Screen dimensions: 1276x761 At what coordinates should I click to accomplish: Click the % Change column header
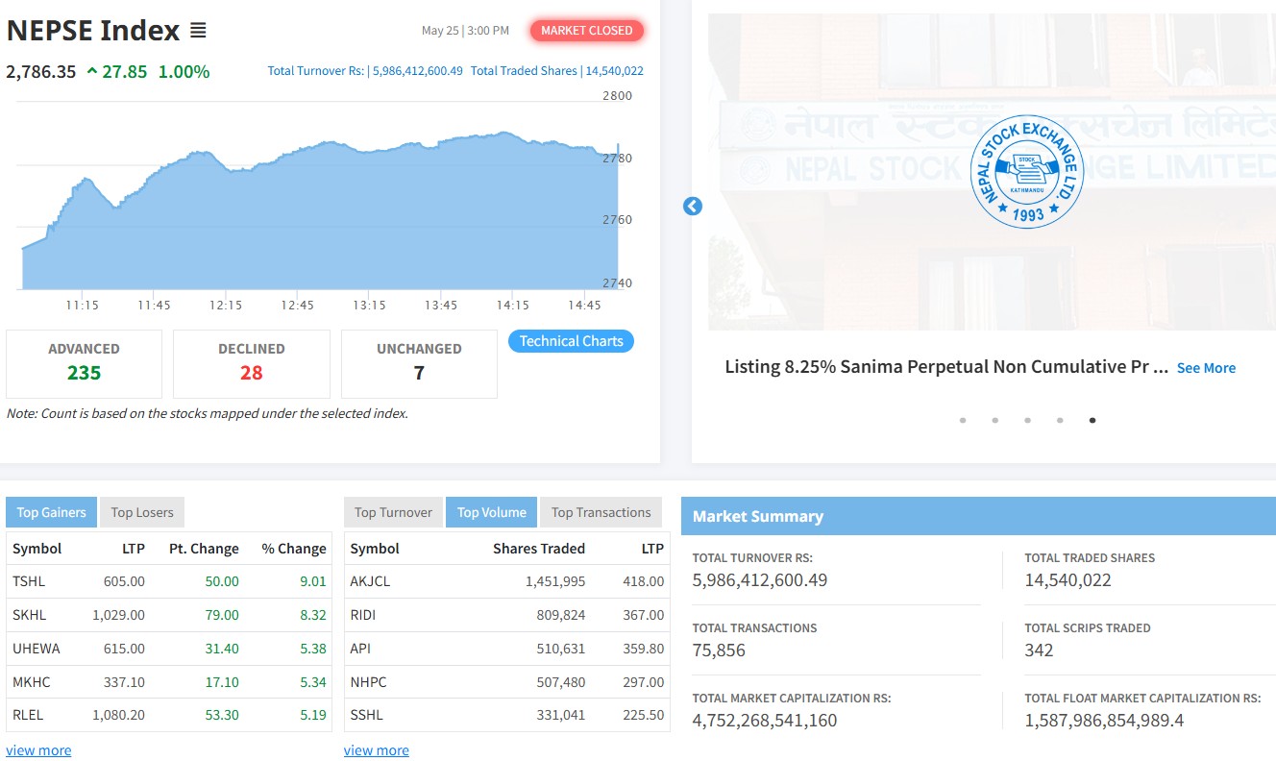tap(294, 549)
